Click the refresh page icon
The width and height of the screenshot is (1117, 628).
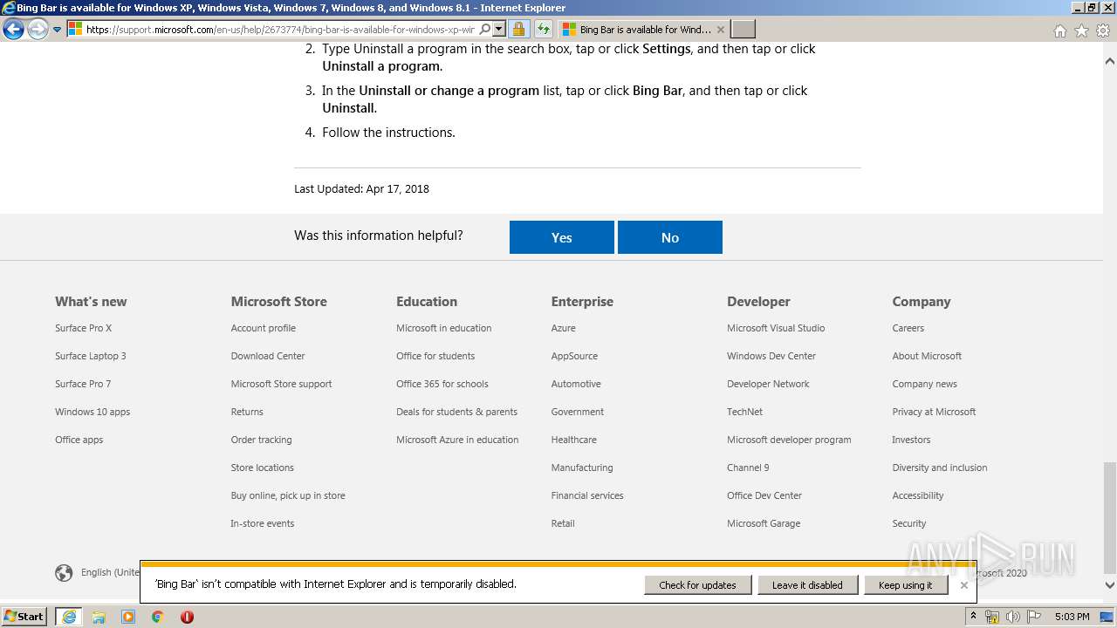coord(543,30)
